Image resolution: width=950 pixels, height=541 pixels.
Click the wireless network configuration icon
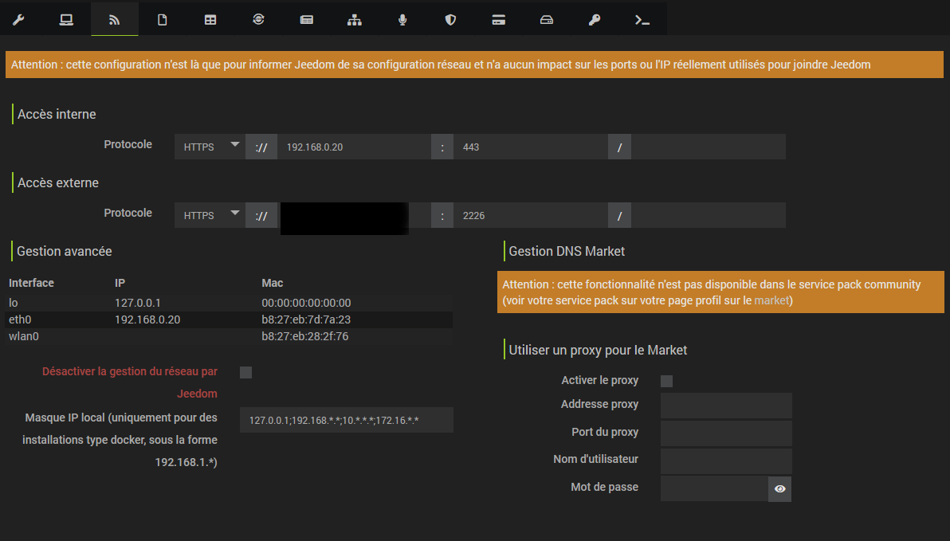coord(114,18)
